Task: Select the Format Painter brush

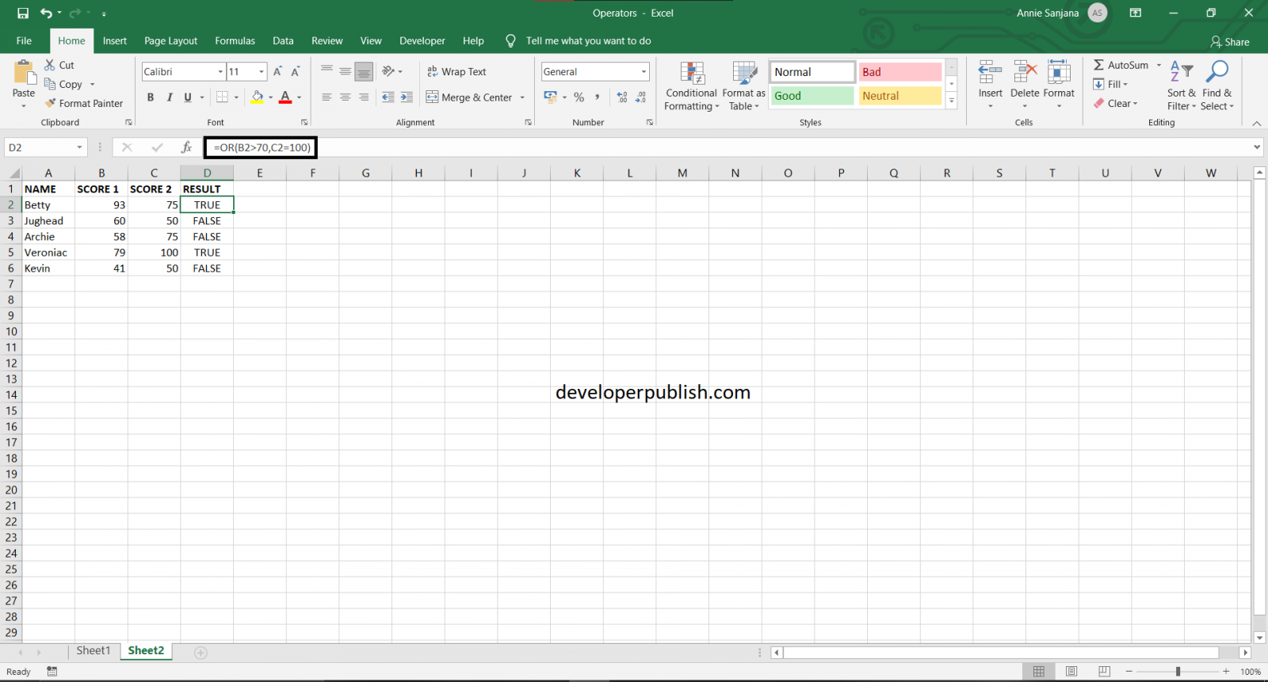Action: pos(51,103)
